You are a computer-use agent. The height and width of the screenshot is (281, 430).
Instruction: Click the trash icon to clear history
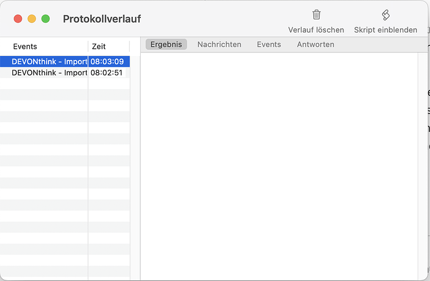pos(316,15)
